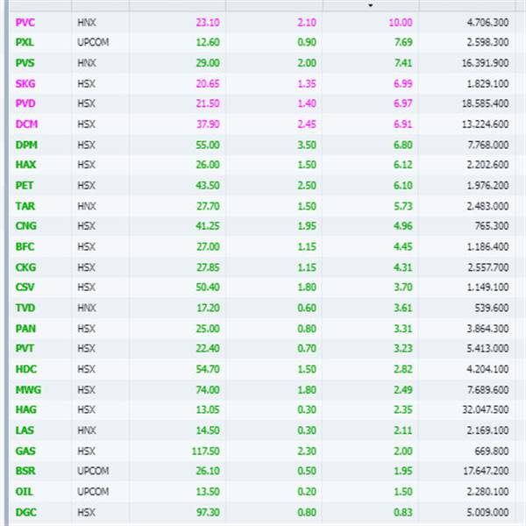The image size is (526, 526).
Task: Click the sort arrow in column header
Action: pyautogui.click(x=371, y=5)
